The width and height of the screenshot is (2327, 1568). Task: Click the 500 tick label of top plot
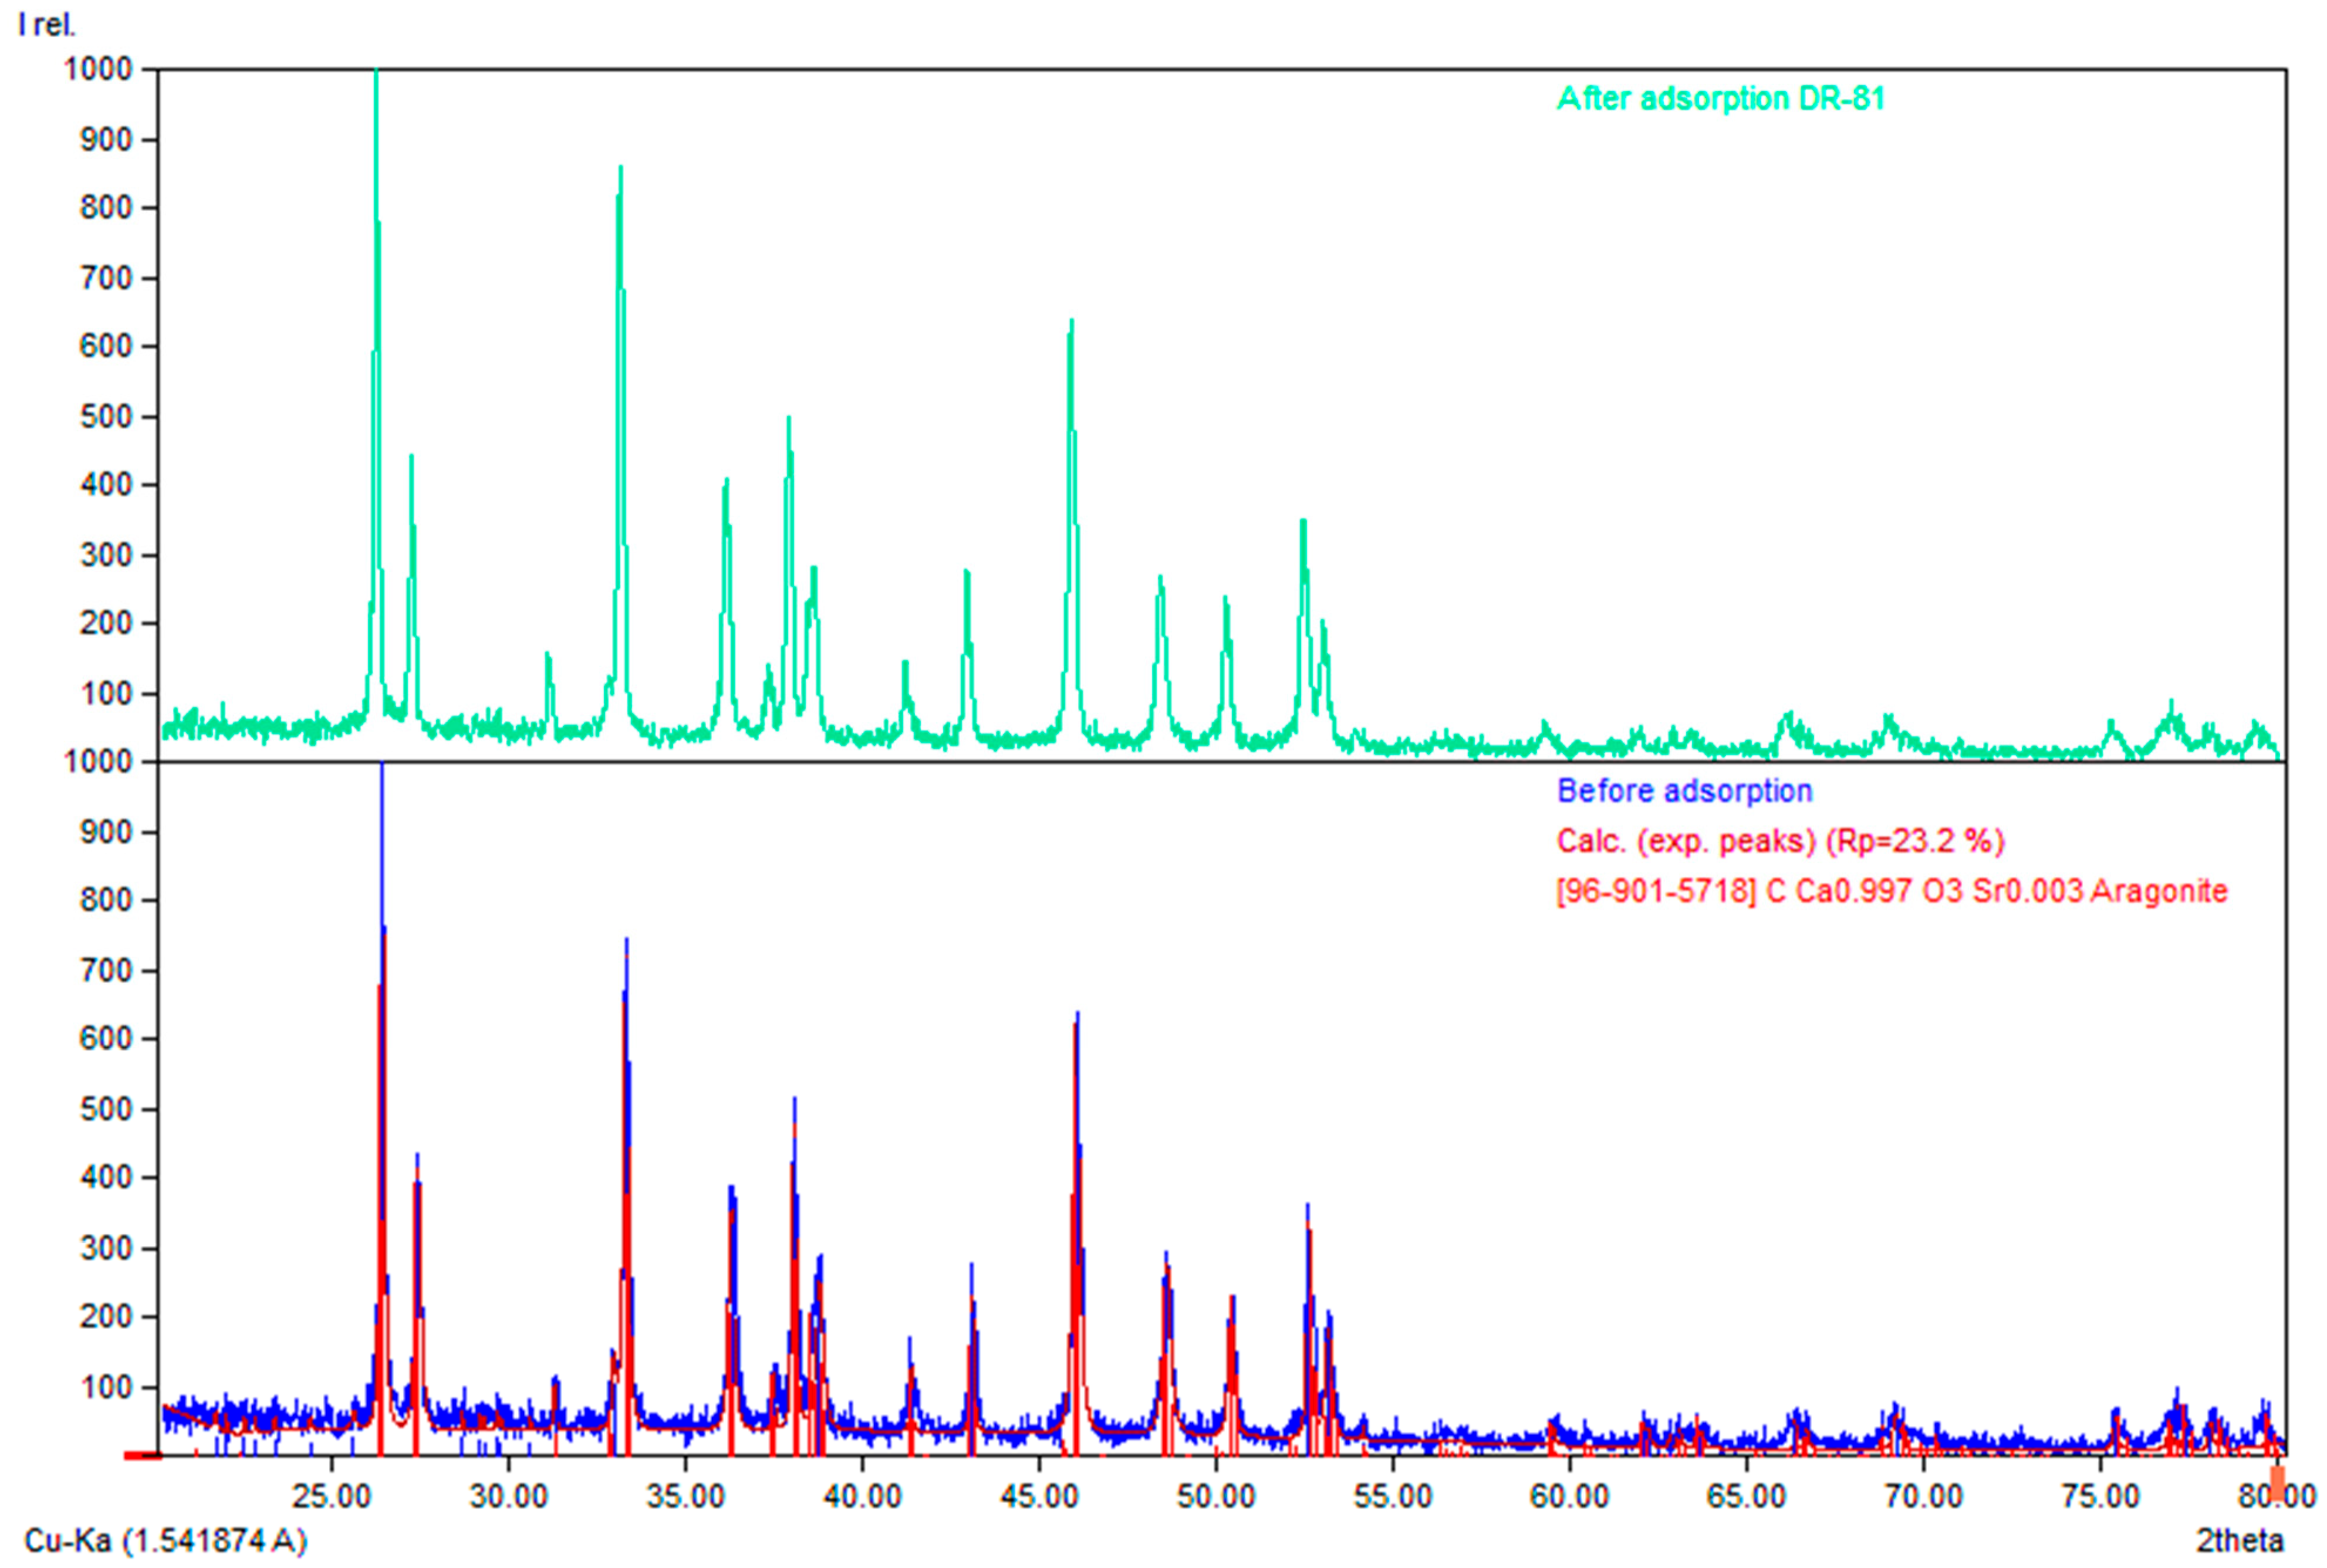[106, 417]
